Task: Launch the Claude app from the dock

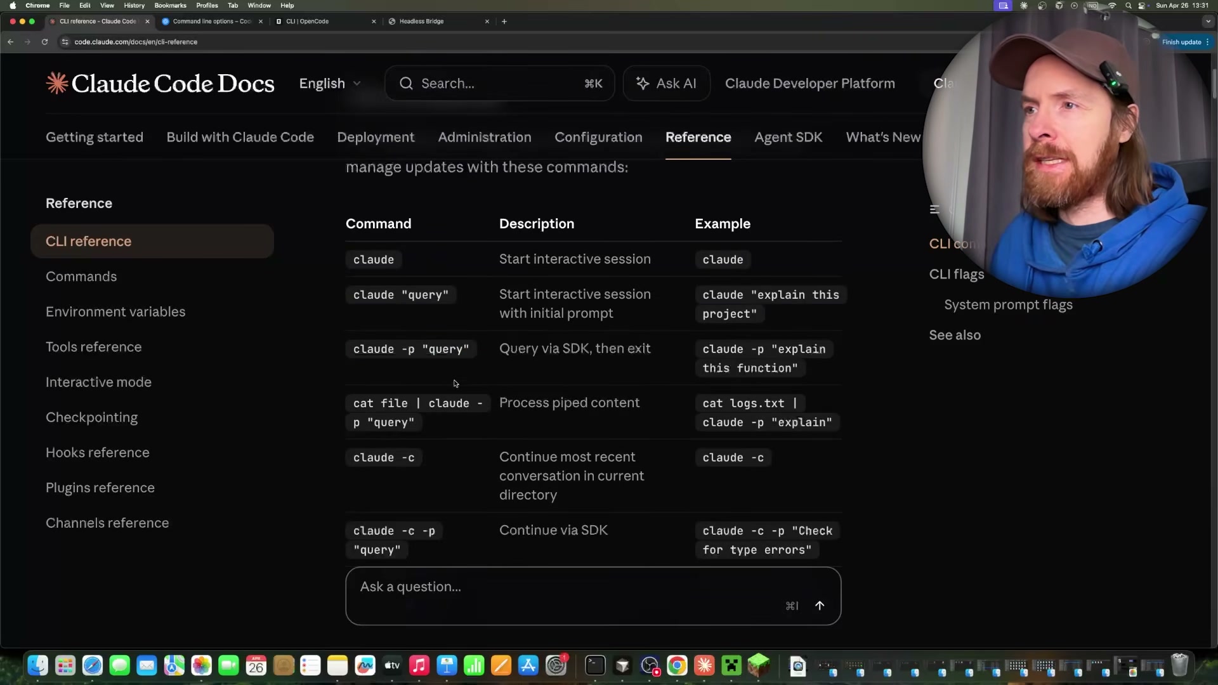Action: pos(705,665)
